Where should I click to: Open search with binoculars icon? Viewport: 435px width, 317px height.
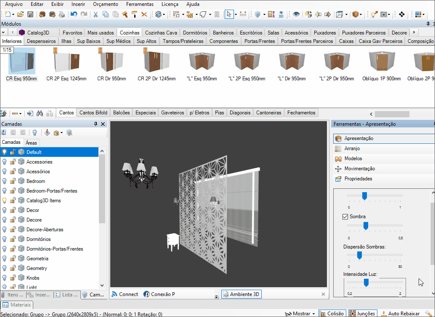click(40, 113)
